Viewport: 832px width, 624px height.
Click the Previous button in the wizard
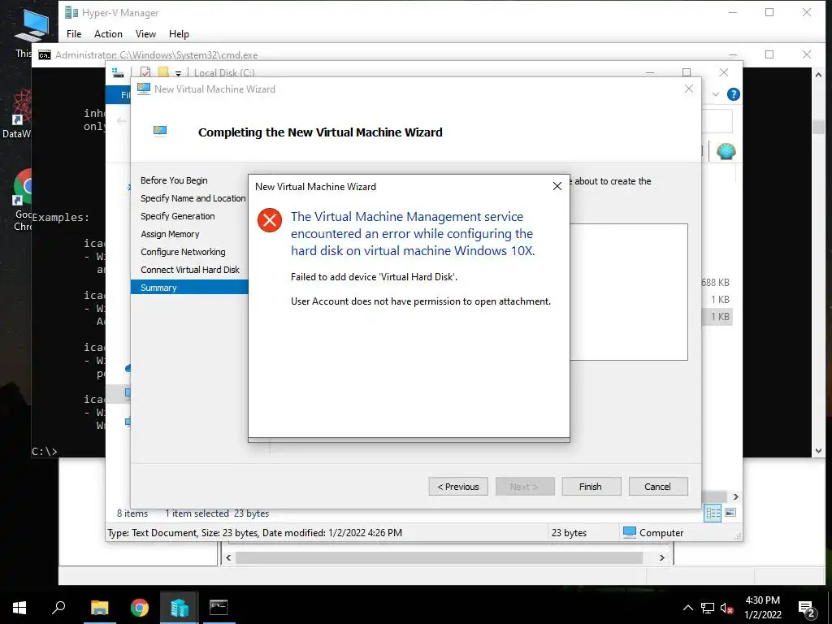pos(458,487)
